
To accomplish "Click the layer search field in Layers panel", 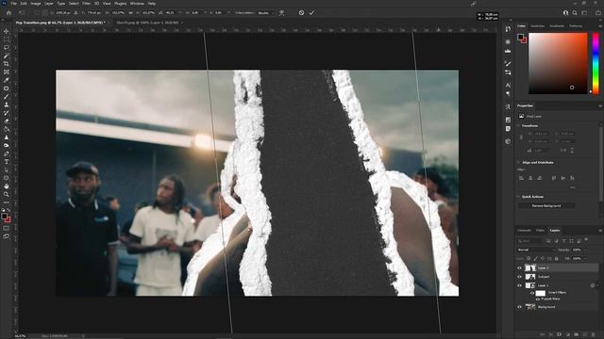I will coord(530,241).
